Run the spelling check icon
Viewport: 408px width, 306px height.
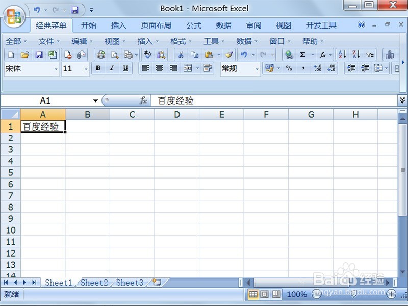[x=148, y=55]
